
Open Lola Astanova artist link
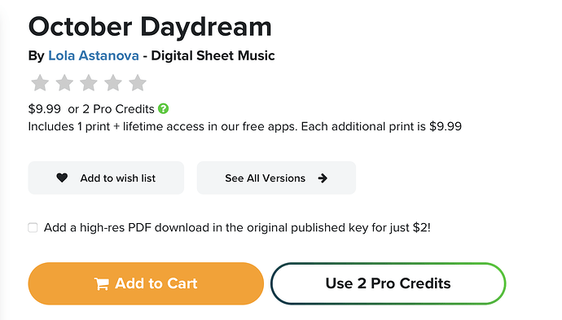tap(94, 55)
